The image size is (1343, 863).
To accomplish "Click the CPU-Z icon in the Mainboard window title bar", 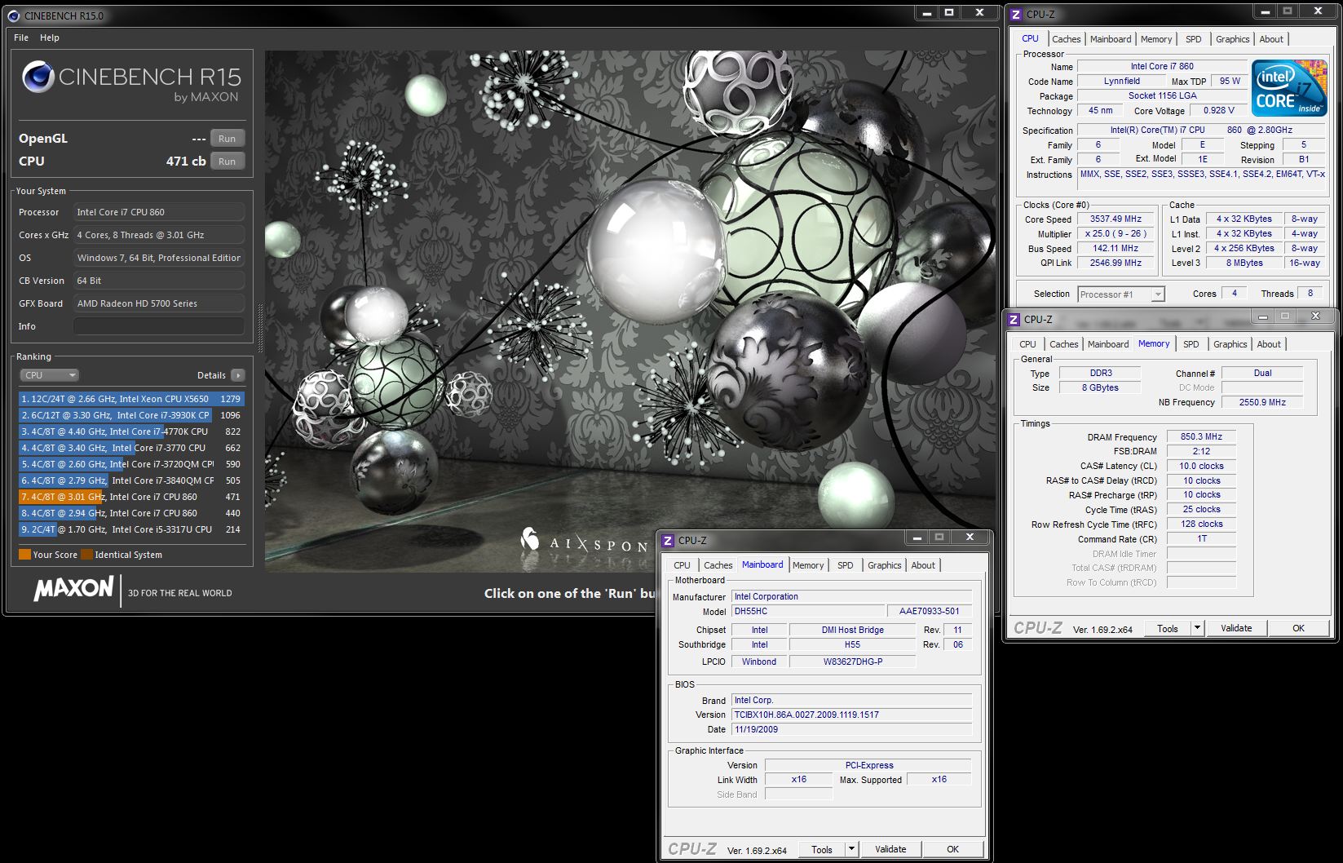I will point(668,540).
